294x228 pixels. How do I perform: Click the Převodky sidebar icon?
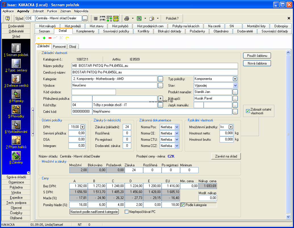click(x=16, y=110)
